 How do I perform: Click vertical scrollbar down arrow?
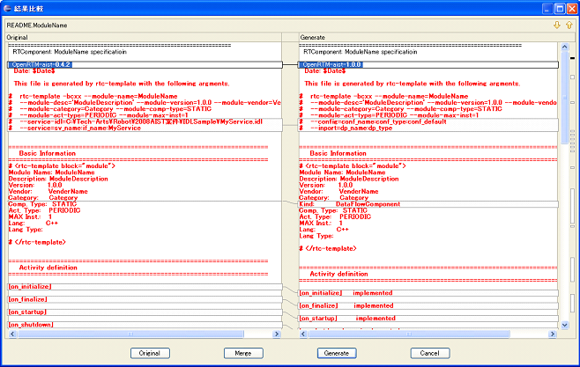[564, 325]
